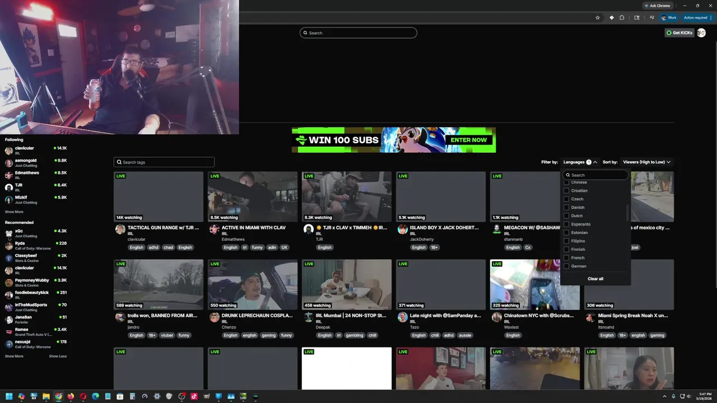The height and width of the screenshot is (403, 717).
Task: Click the Action required chip
Action: coord(698,17)
